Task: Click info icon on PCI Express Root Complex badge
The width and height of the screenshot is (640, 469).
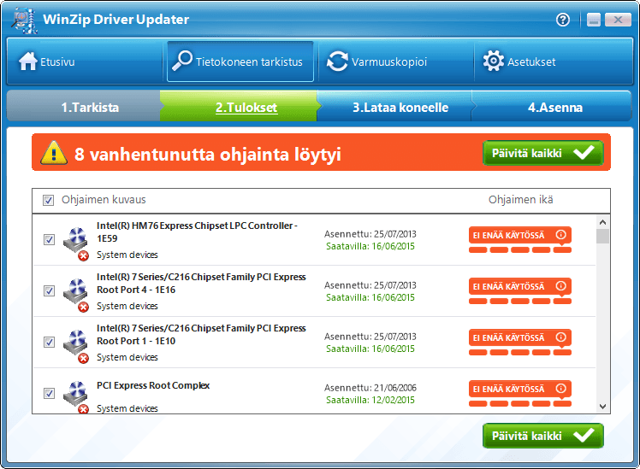Action: [560, 389]
